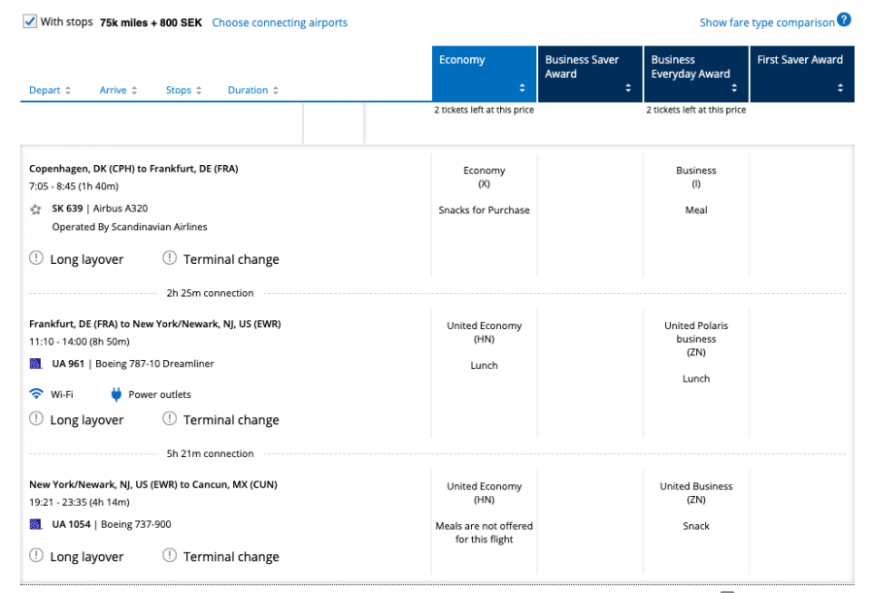
Task: Open the First Saver Award tab
Action: [801, 74]
